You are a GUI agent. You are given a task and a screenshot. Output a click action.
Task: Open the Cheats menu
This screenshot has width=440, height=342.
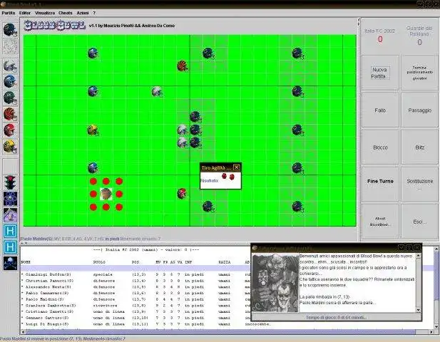point(66,13)
